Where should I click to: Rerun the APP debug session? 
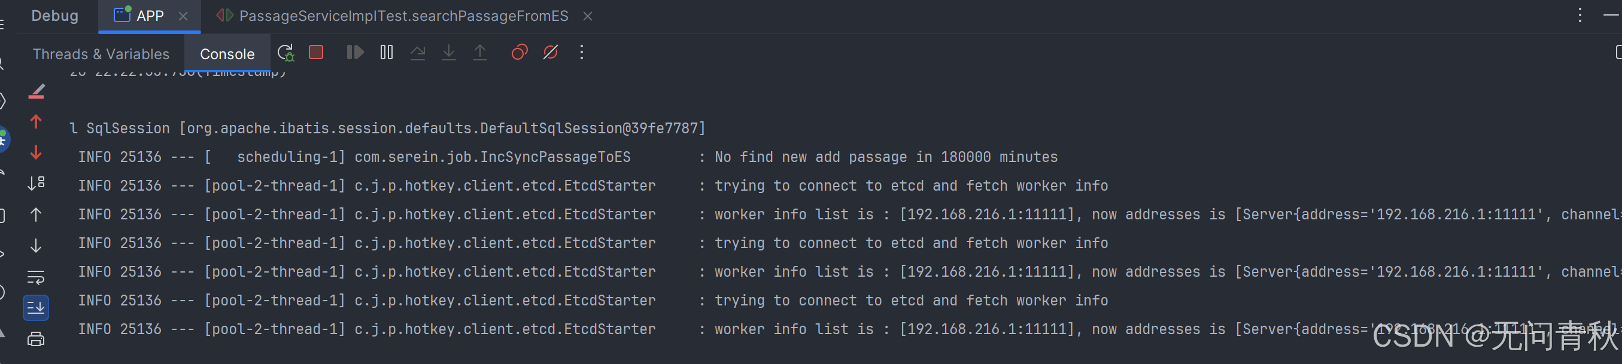point(285,53)
